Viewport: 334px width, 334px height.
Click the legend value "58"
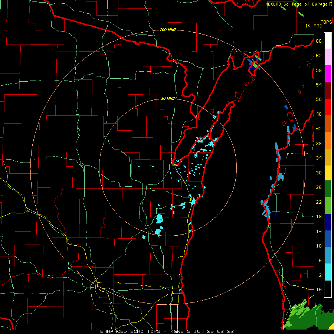tap(319, 70)
